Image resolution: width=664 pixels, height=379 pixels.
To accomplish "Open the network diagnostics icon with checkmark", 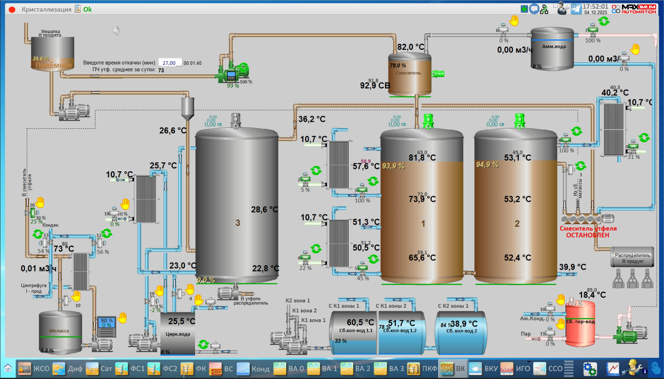I will pos(544,9).
